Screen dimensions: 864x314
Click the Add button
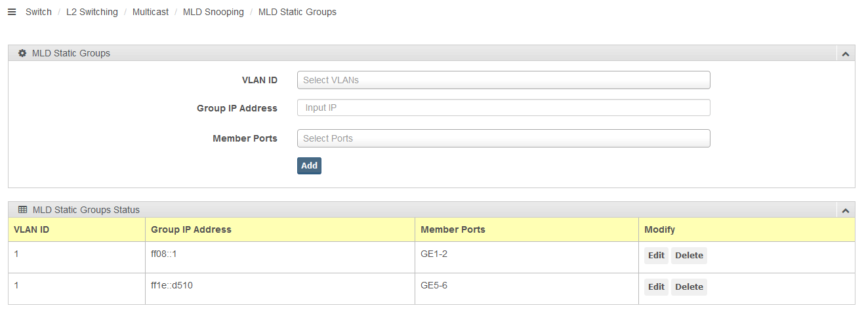pyautogui.click(x=309, y=166)
